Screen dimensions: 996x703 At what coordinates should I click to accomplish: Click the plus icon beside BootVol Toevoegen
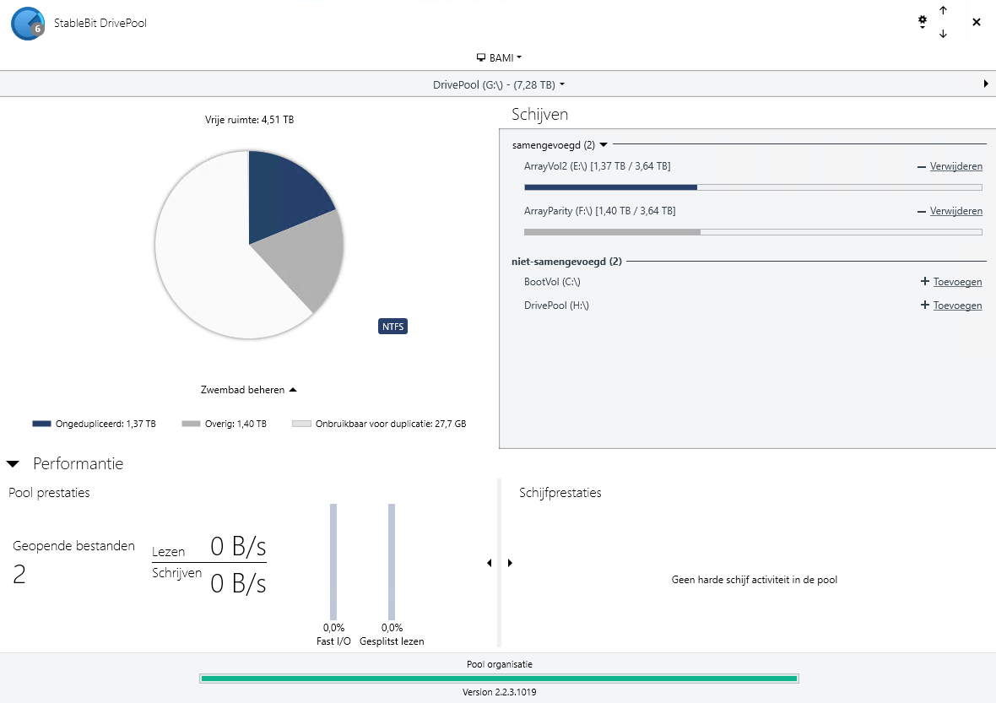(x=925, y=281)
